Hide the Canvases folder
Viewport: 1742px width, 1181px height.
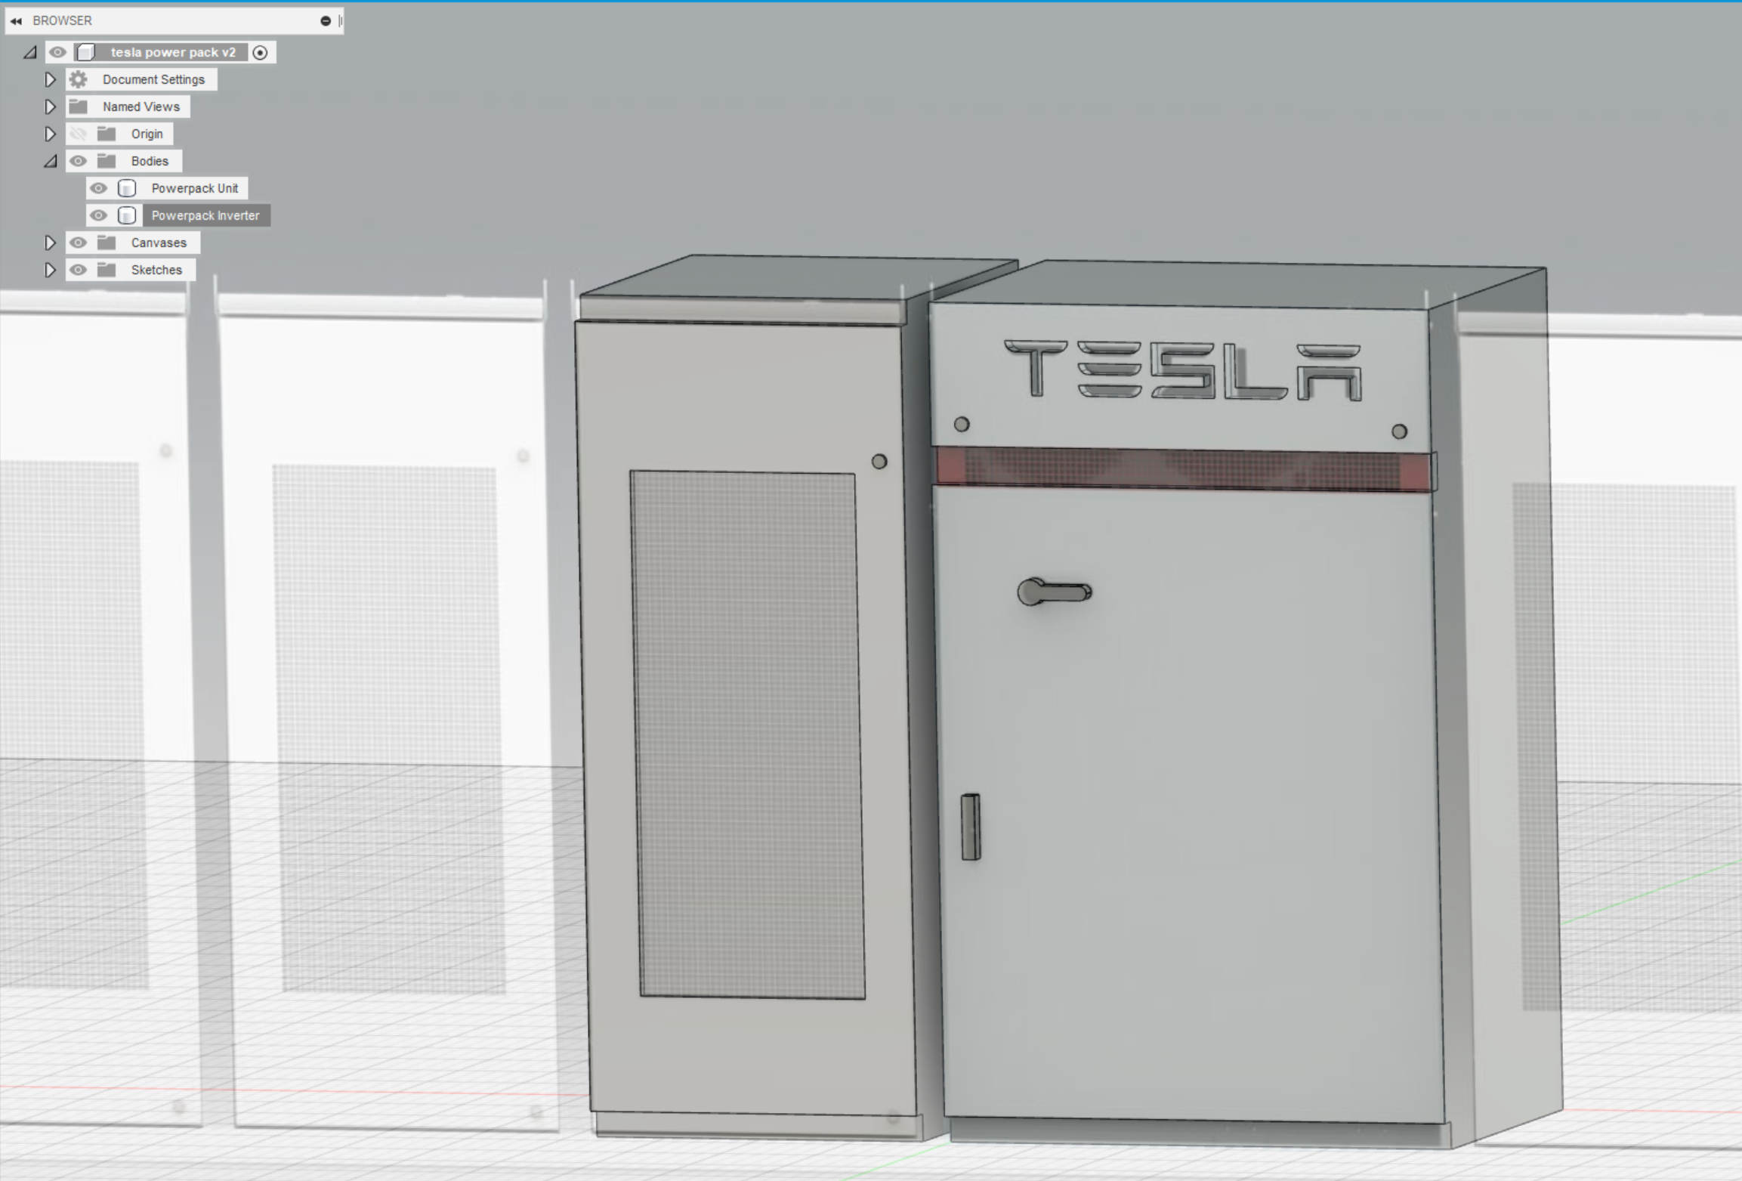[78, 243]
